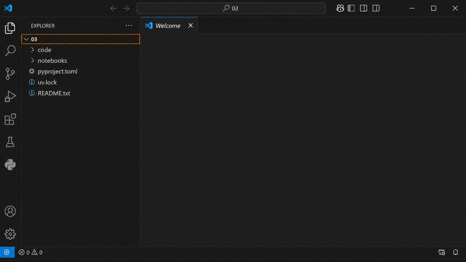Toggle the primary side bar visibility
The width and height of the screenshot is (466, 262).
(351, 8)
